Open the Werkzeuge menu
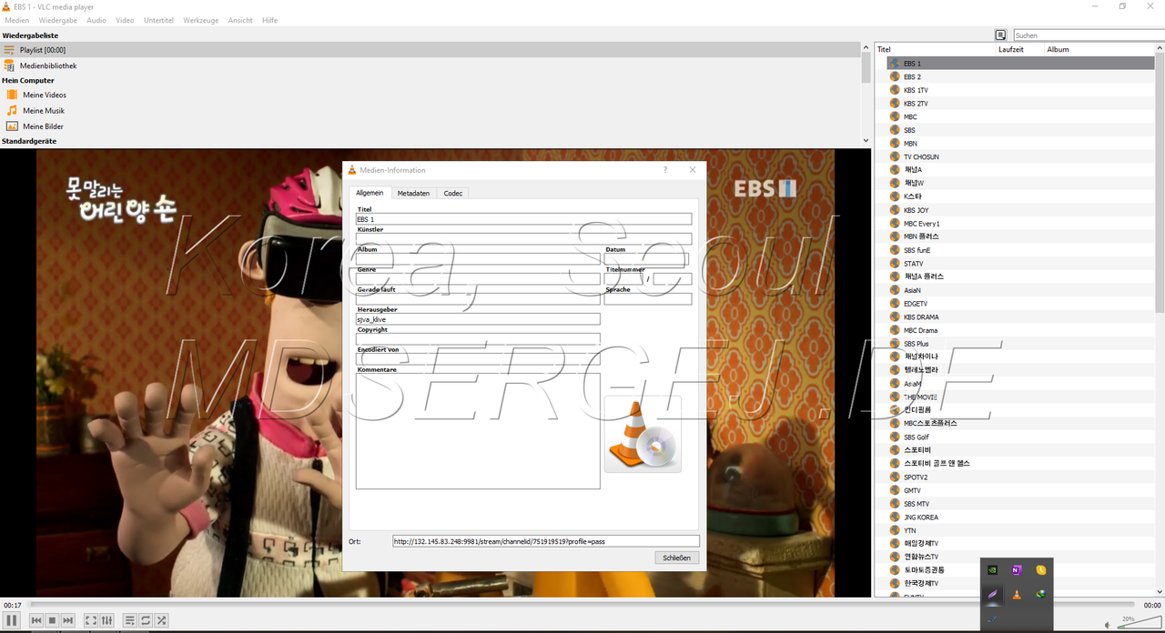 pyautogui.click(x=201, y=20)
